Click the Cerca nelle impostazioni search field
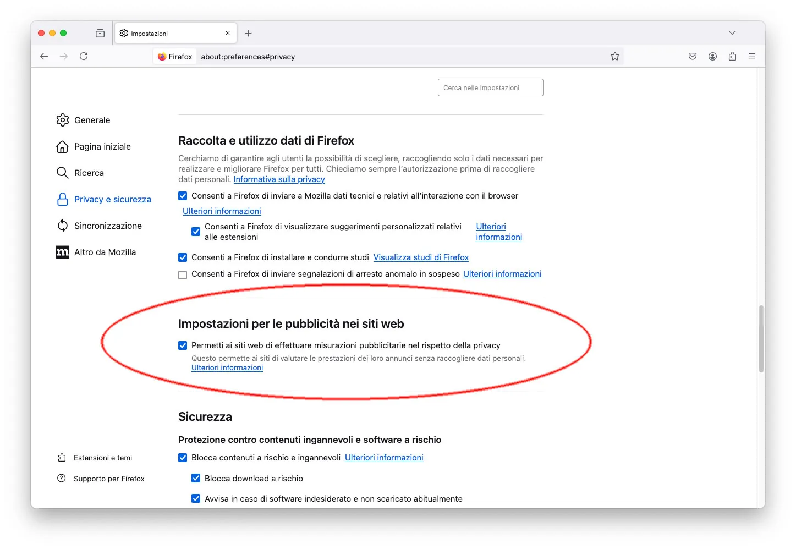 (490, 87)
